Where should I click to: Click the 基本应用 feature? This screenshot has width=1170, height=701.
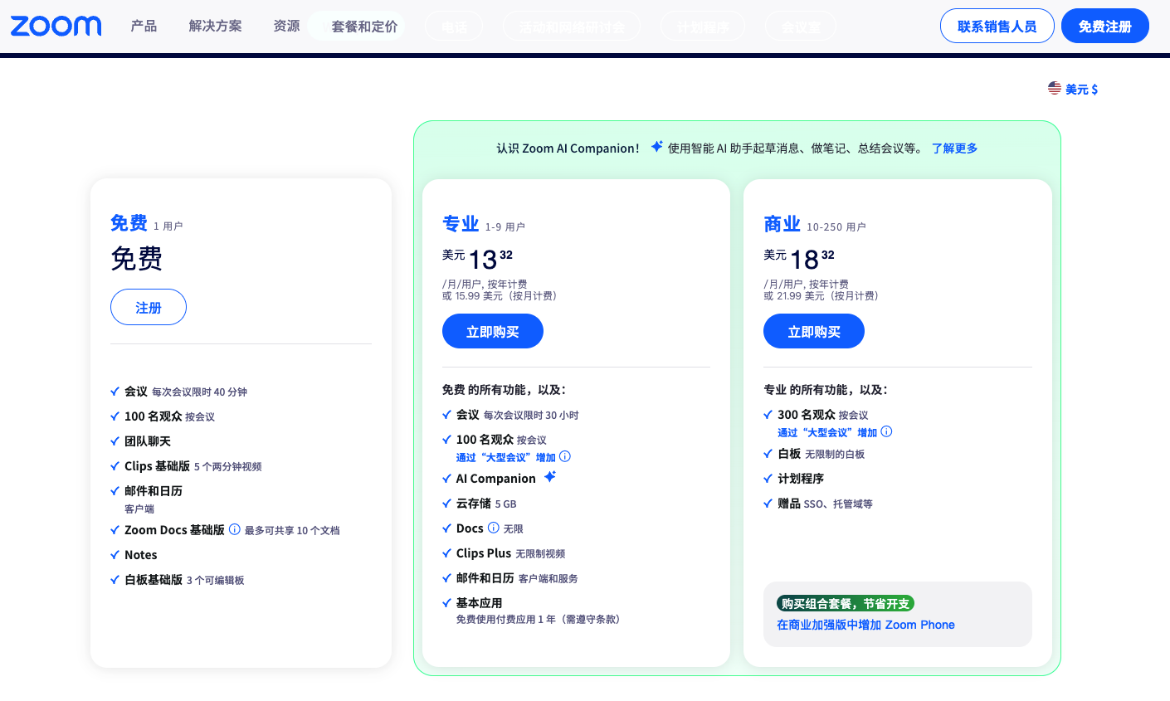click(x=480, y=603)
